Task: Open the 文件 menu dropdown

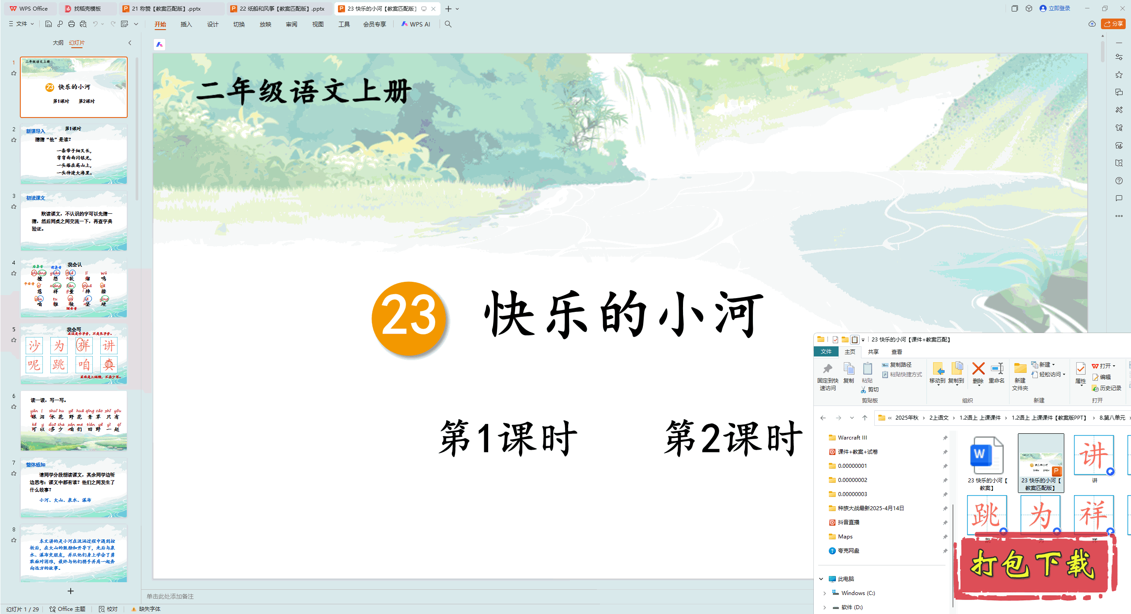Action: coord(22,24)
